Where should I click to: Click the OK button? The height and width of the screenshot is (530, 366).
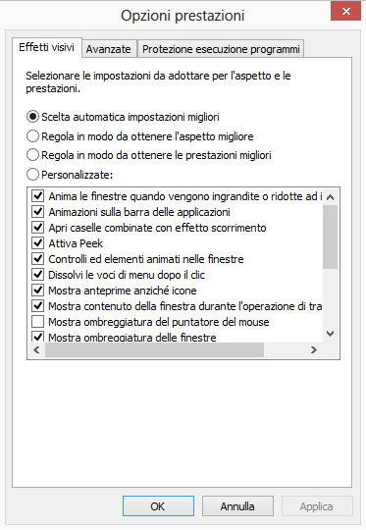(x=158, y=506)
